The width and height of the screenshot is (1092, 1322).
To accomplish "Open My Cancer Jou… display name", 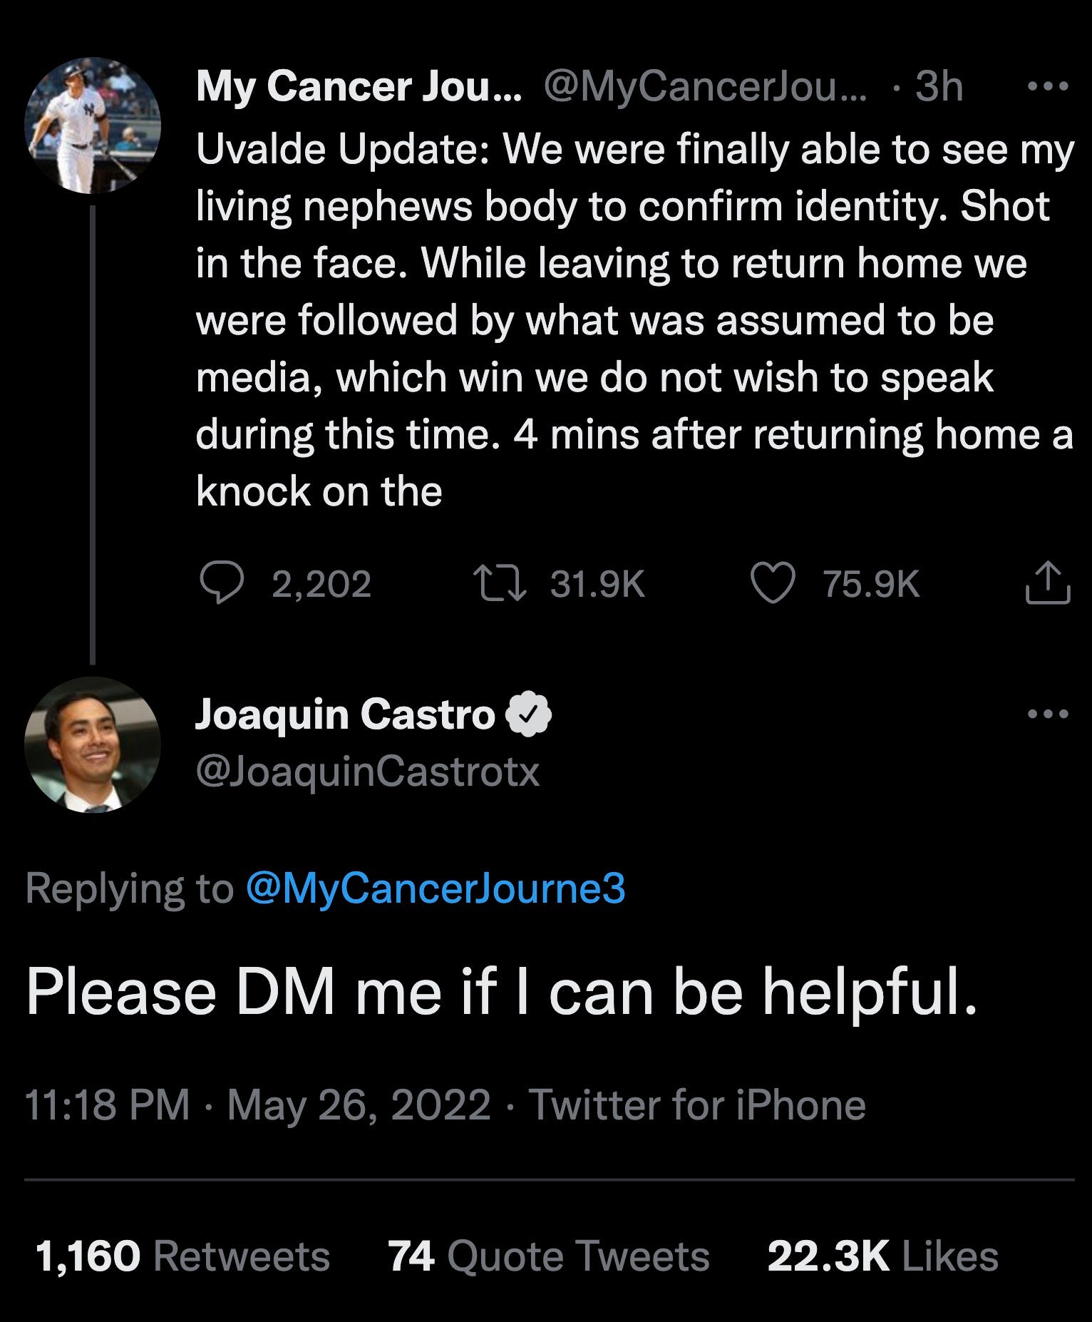I will pos(359,86).
